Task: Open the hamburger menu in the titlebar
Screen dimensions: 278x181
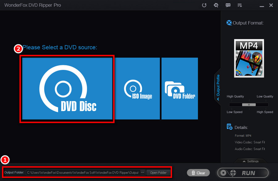Action: tap(240, 5)
